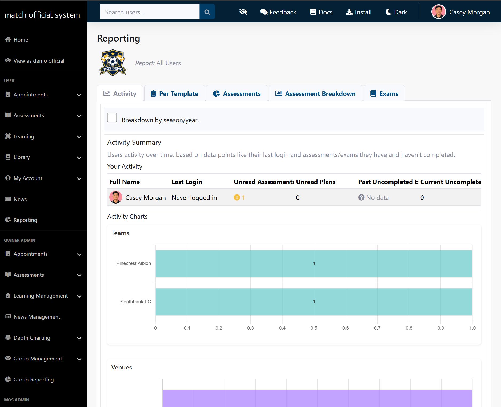Select the Activity tab
Viewport: 501px width, 407px height.
[120, 93]
